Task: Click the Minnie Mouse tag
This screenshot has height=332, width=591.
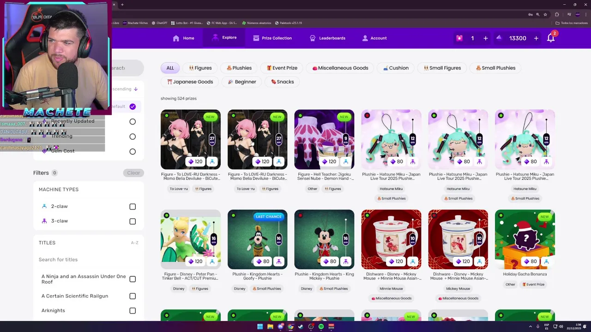Action: [x=391, y=289]
